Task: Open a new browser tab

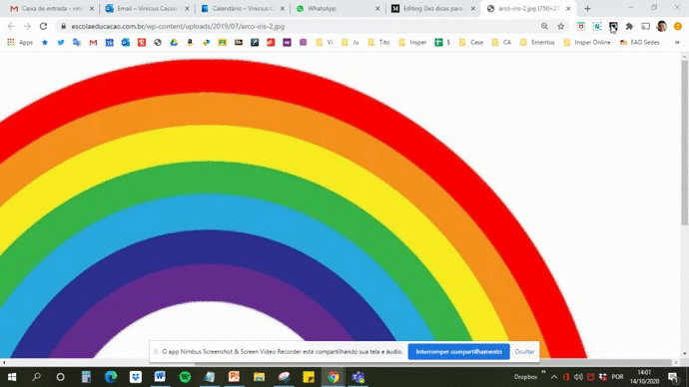Action: [x=587, y=8]
